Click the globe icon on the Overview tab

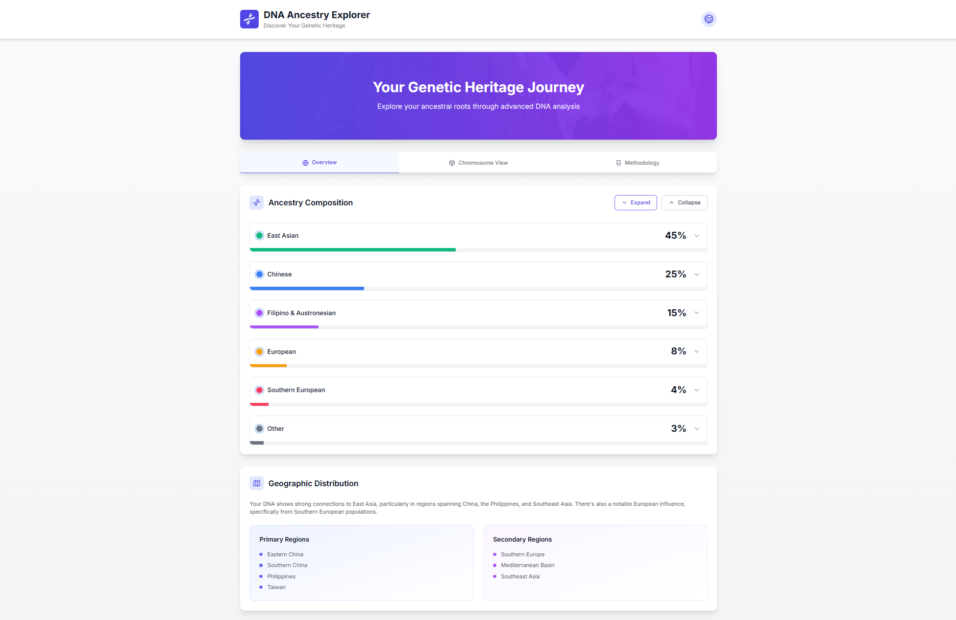click(x=305, y=163)
